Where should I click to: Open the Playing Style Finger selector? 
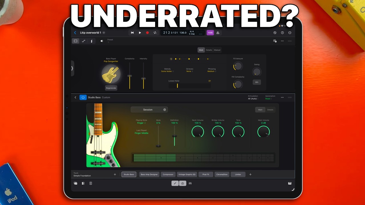click(141, 123)
